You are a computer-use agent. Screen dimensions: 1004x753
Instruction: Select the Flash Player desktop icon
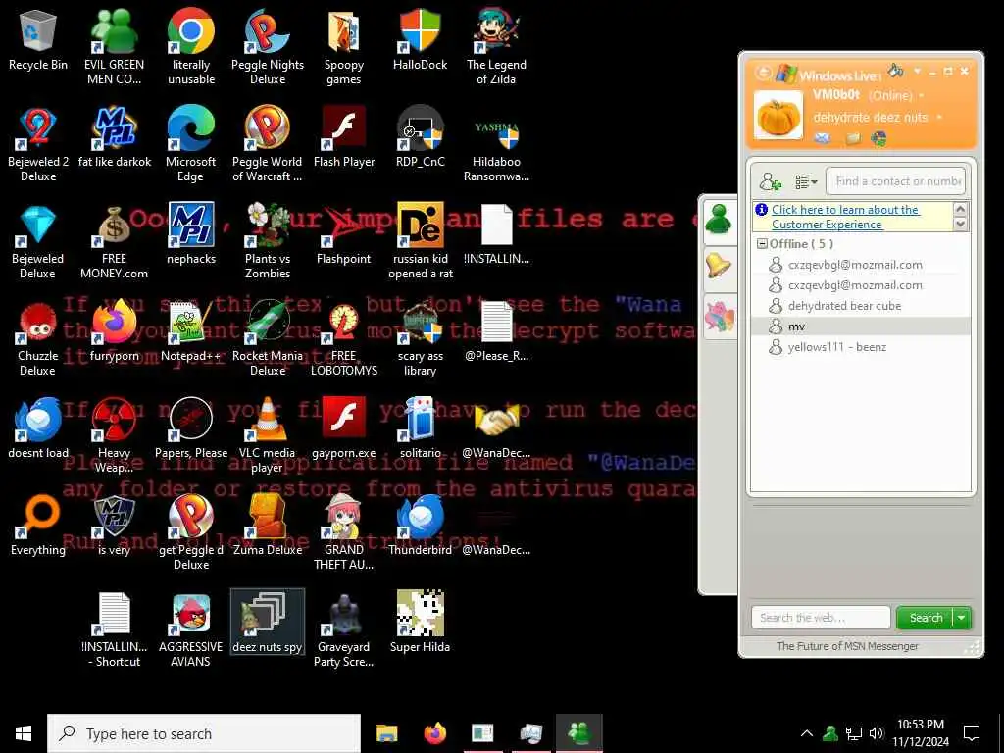tap(344, 137)
